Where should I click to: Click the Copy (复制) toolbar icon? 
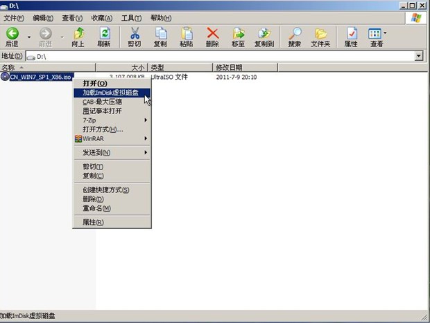click(x=161, y=33)
